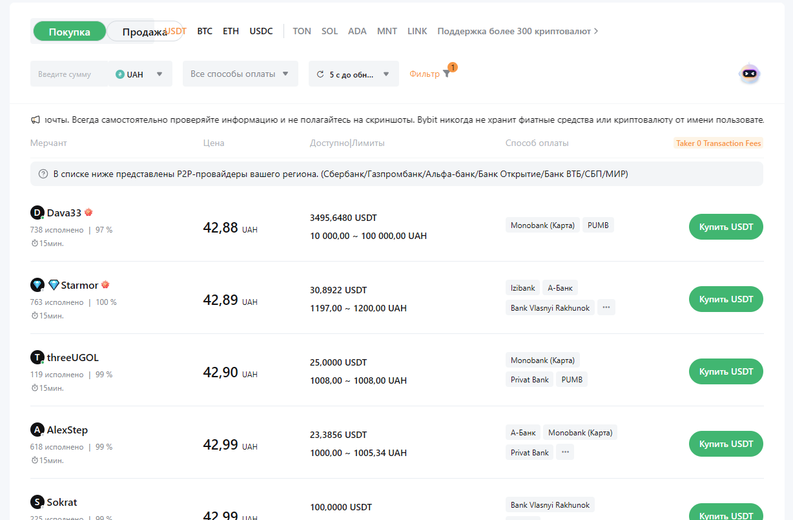Switch to the BTC tab

(x=205, y=30)
